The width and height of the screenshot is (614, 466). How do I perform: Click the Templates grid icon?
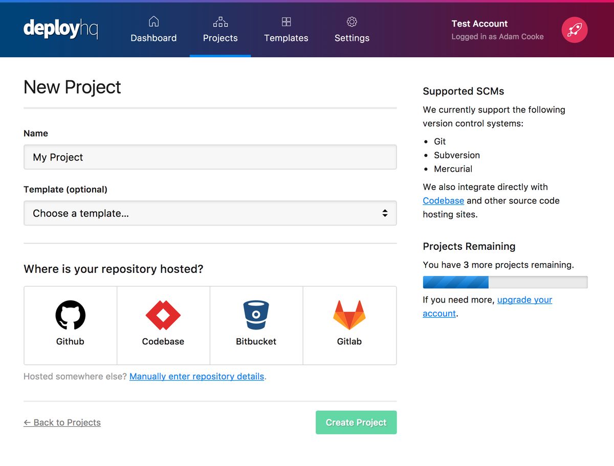tap(286, 22)
